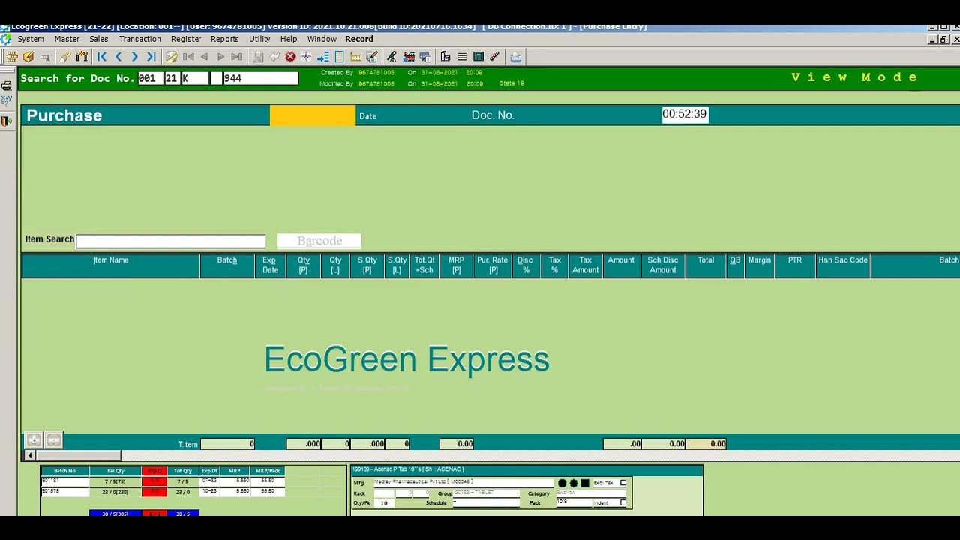The width and height of the screenshot is (960, 540).
Task: Click the horizontal scrollbar left arrow
Action: [30, 455]
